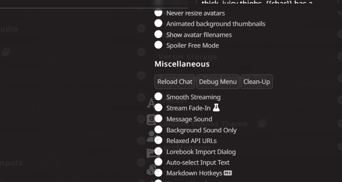Click the copy icon beside Moonlit Echoes Theme
This screenshot has width=342, height=182.
[262, 124]
